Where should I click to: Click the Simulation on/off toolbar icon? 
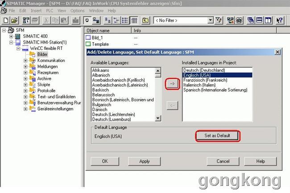coord(239,21)
